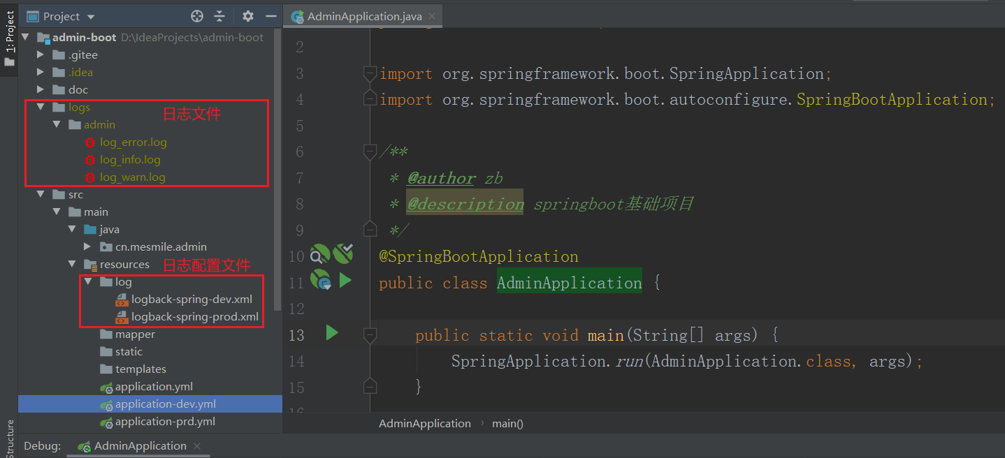Open the Project view dropdown
Viewport: 1005px width, 458px height.
tap(91, 17)
